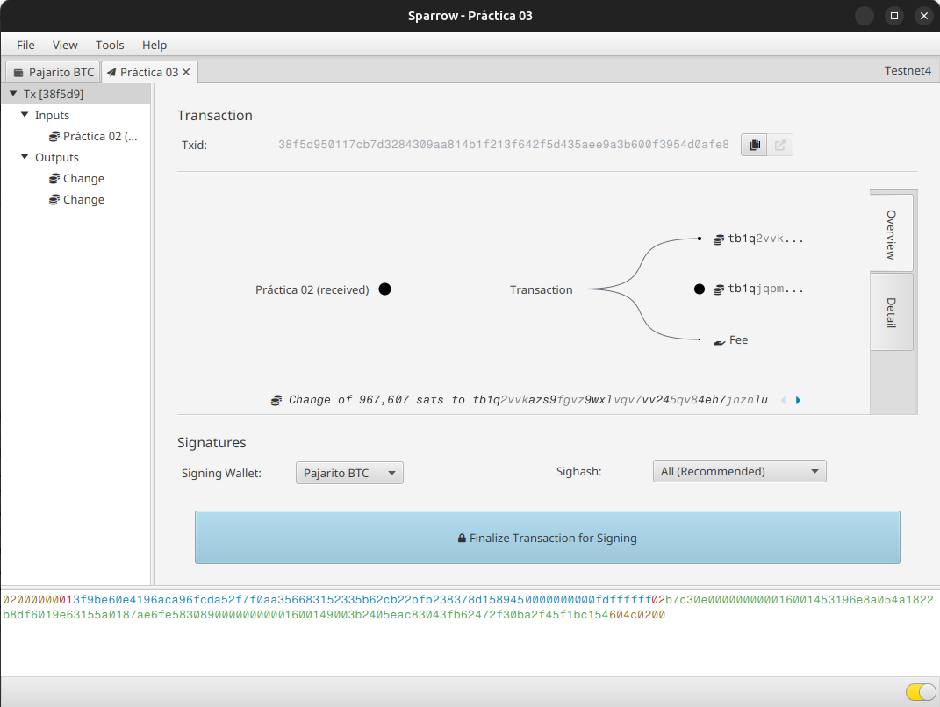This screenshot has width=940, height=707.
Task: Open the View menu
Action: [x=65, y=45]
